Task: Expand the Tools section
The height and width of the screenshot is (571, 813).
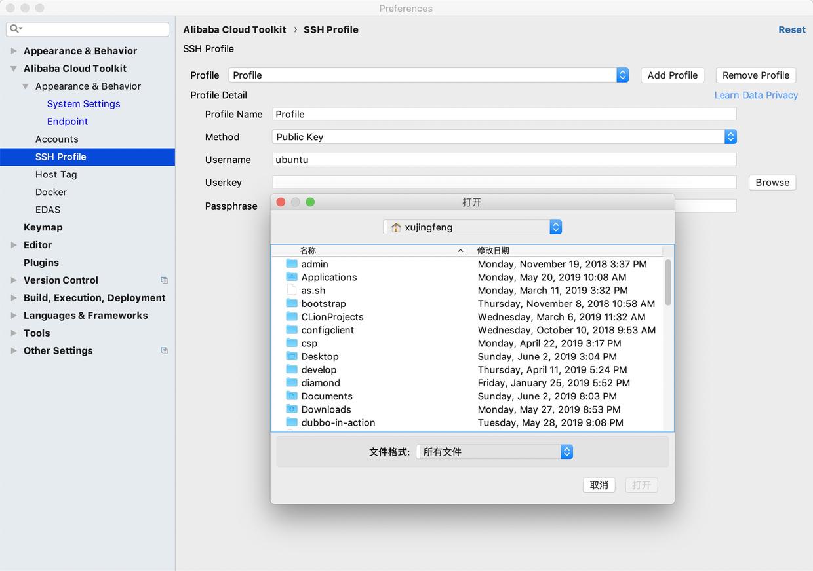Action: [14, 333]
